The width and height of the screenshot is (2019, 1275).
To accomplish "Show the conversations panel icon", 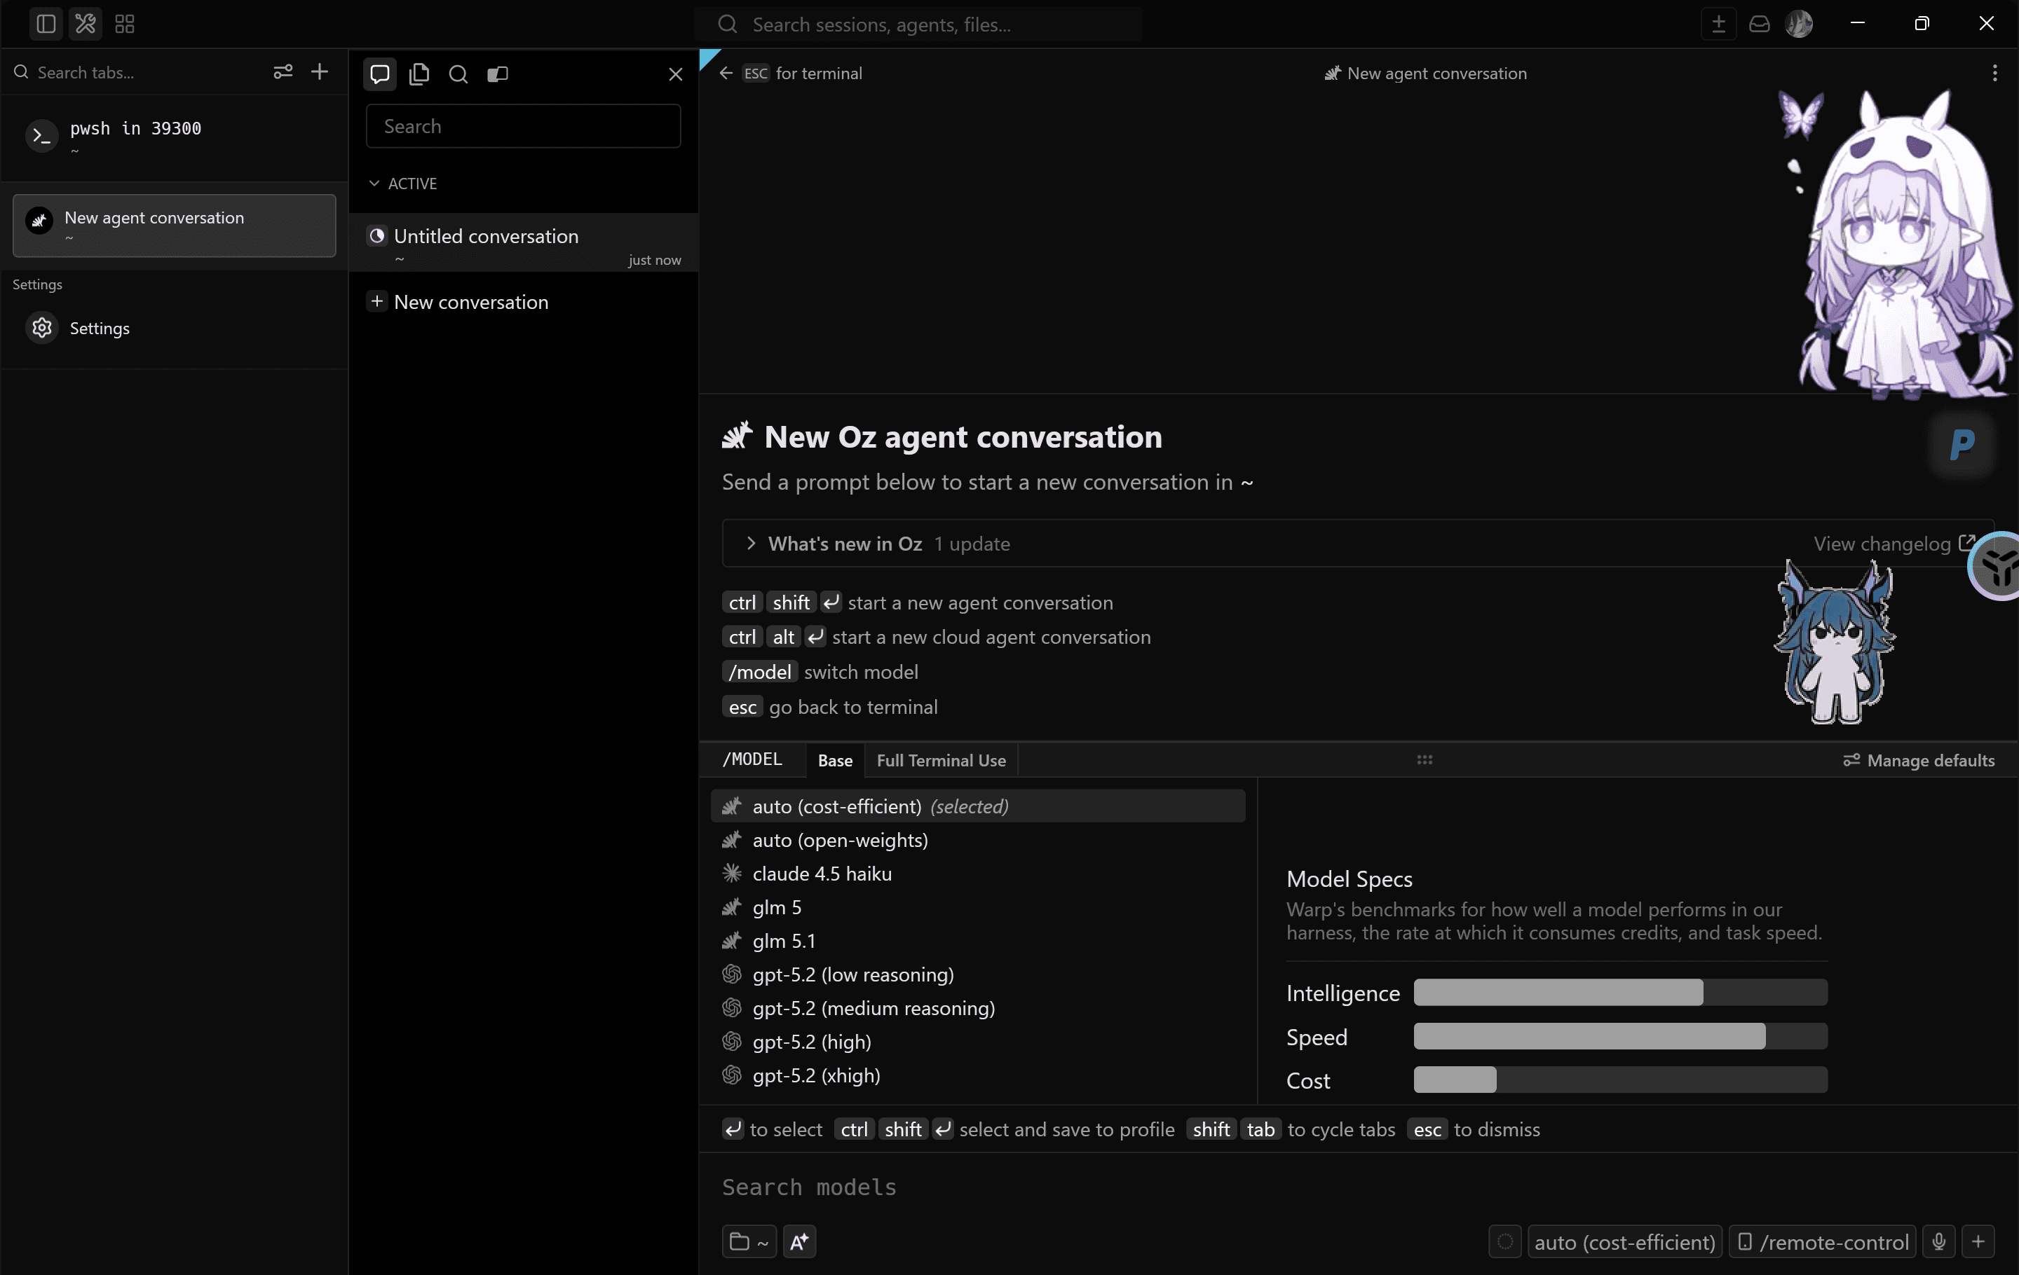I will [380, 74].
